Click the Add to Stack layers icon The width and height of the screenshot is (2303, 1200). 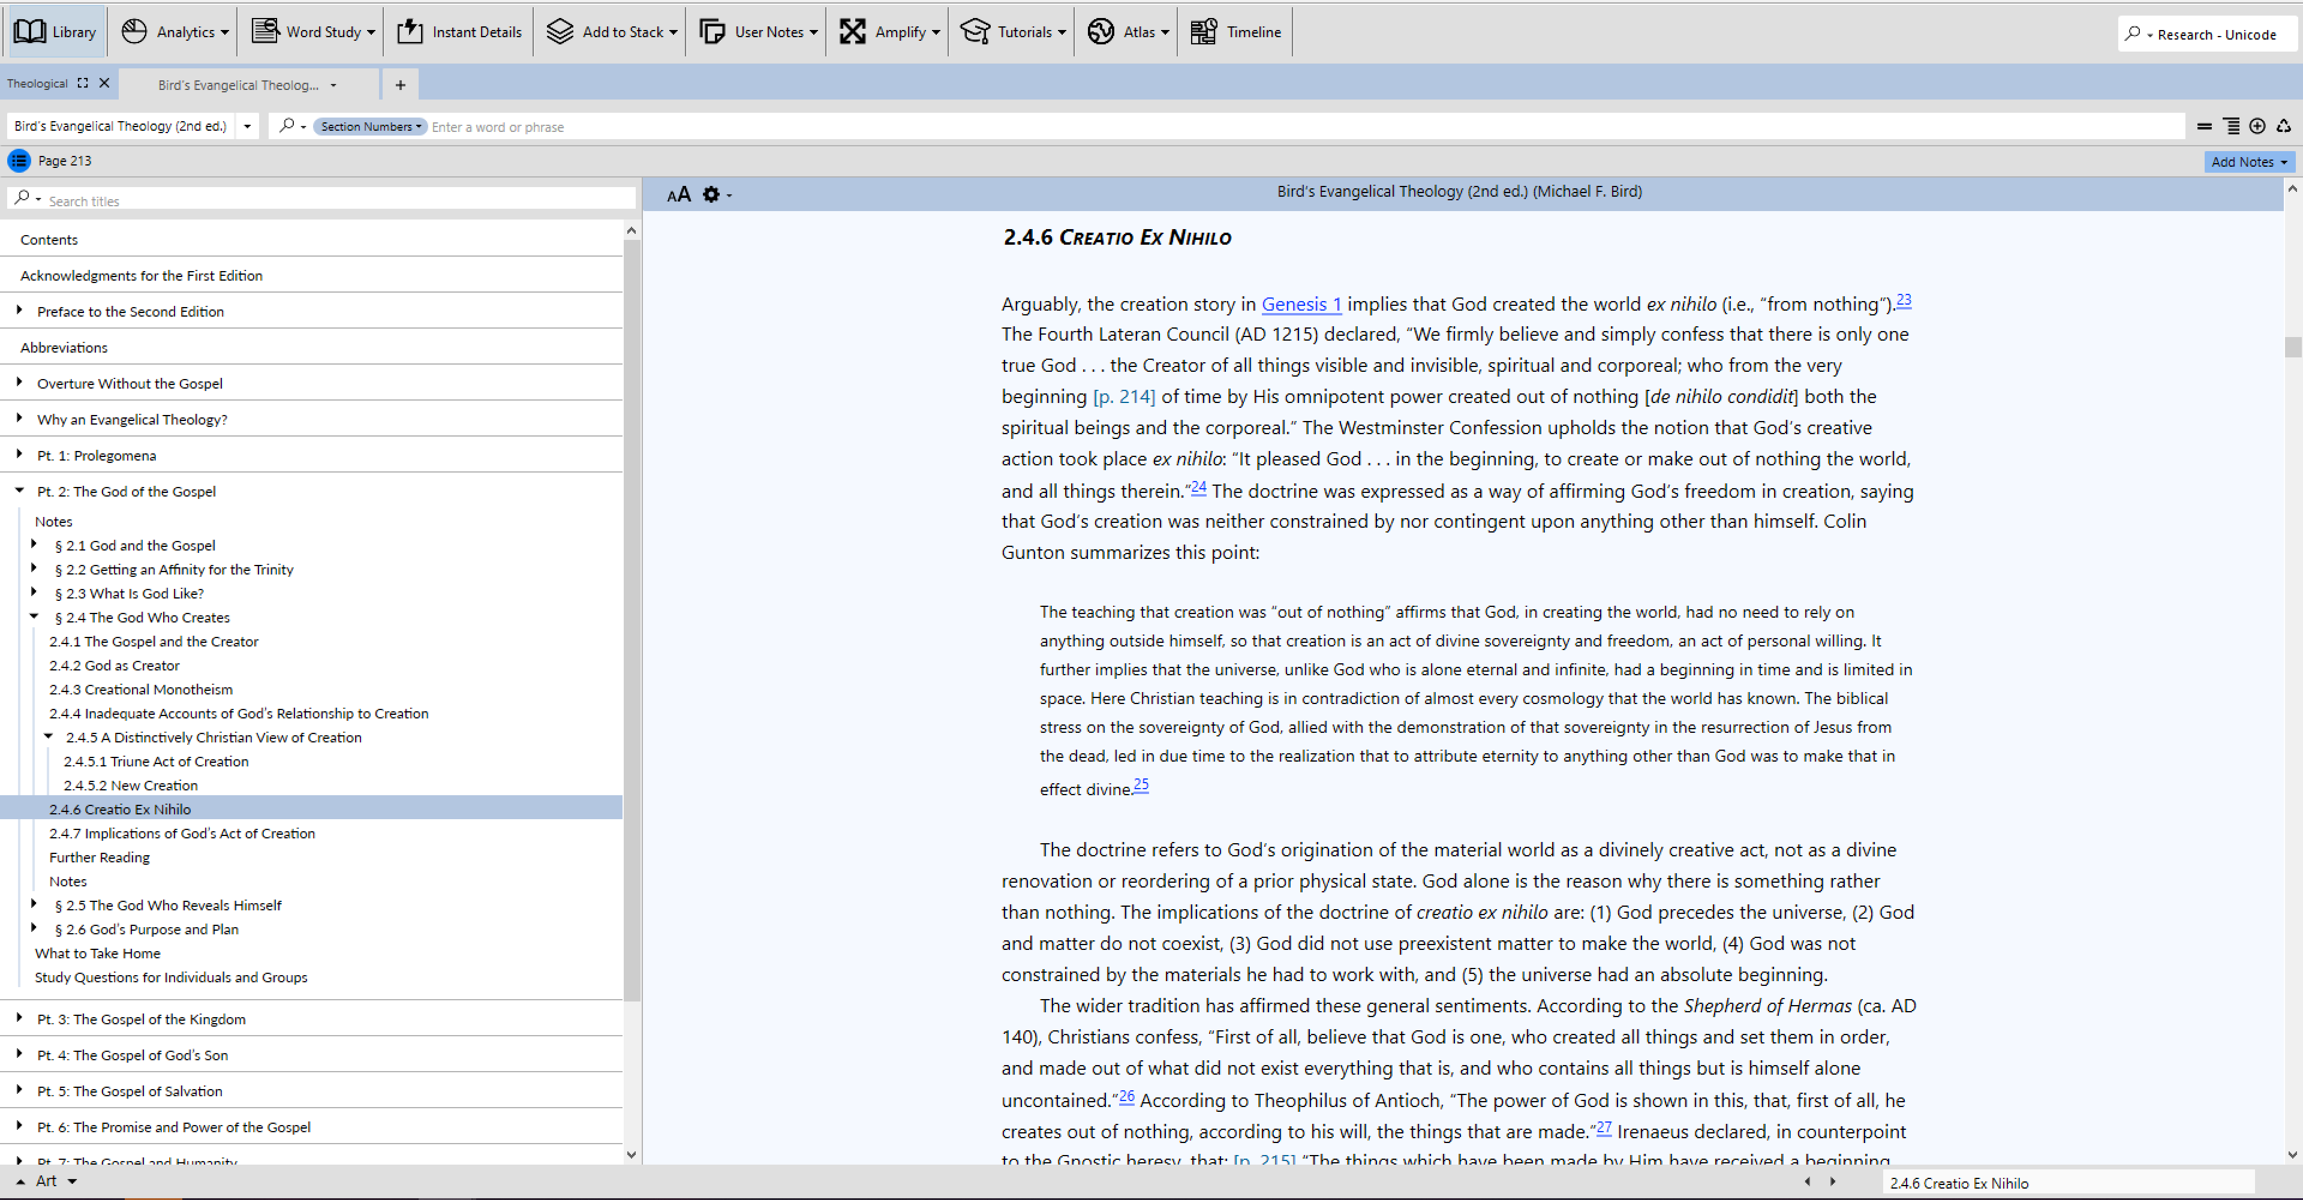[560, 31]
